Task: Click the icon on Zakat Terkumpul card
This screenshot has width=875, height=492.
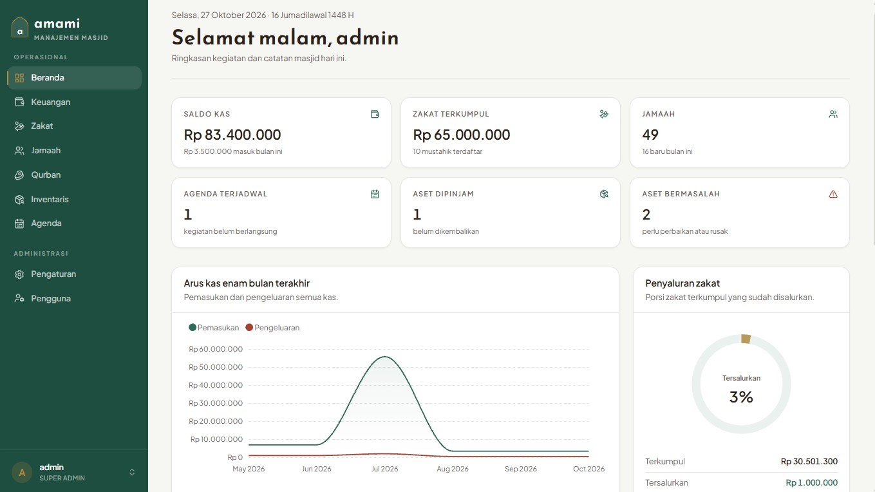Action: [x=604, y=114]
